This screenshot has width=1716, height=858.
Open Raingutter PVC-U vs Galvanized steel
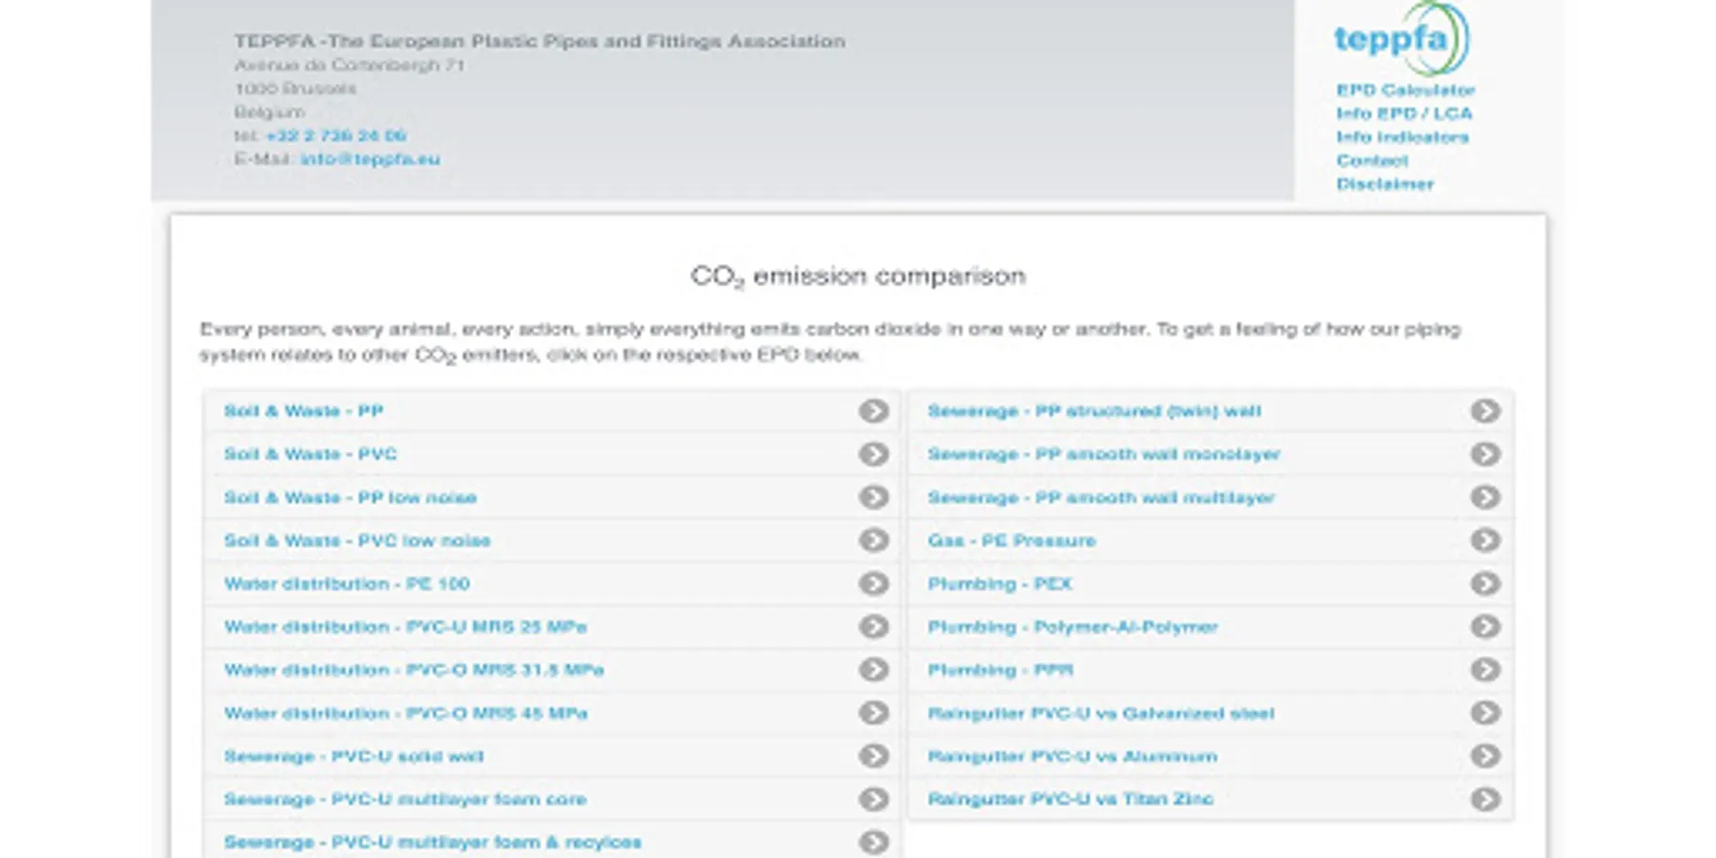click(1100, 713)
